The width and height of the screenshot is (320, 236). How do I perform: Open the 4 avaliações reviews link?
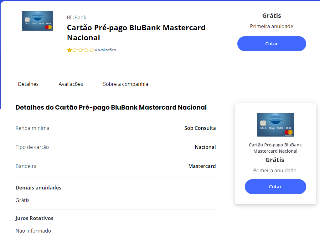tap(105, 50)
